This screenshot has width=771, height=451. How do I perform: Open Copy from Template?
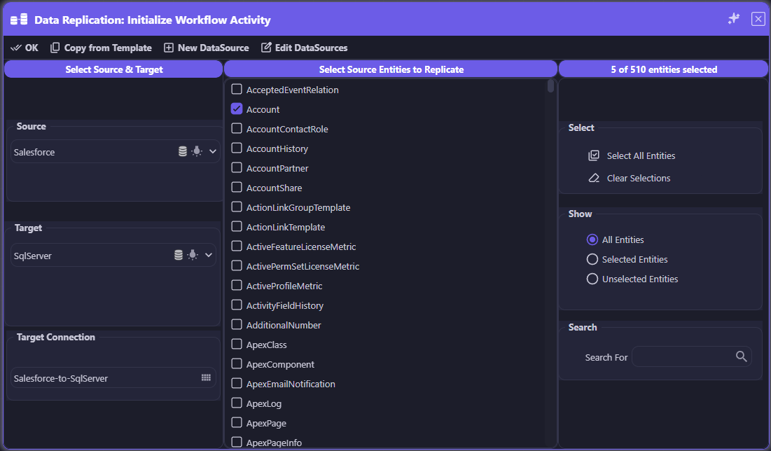tap(102, 48)
